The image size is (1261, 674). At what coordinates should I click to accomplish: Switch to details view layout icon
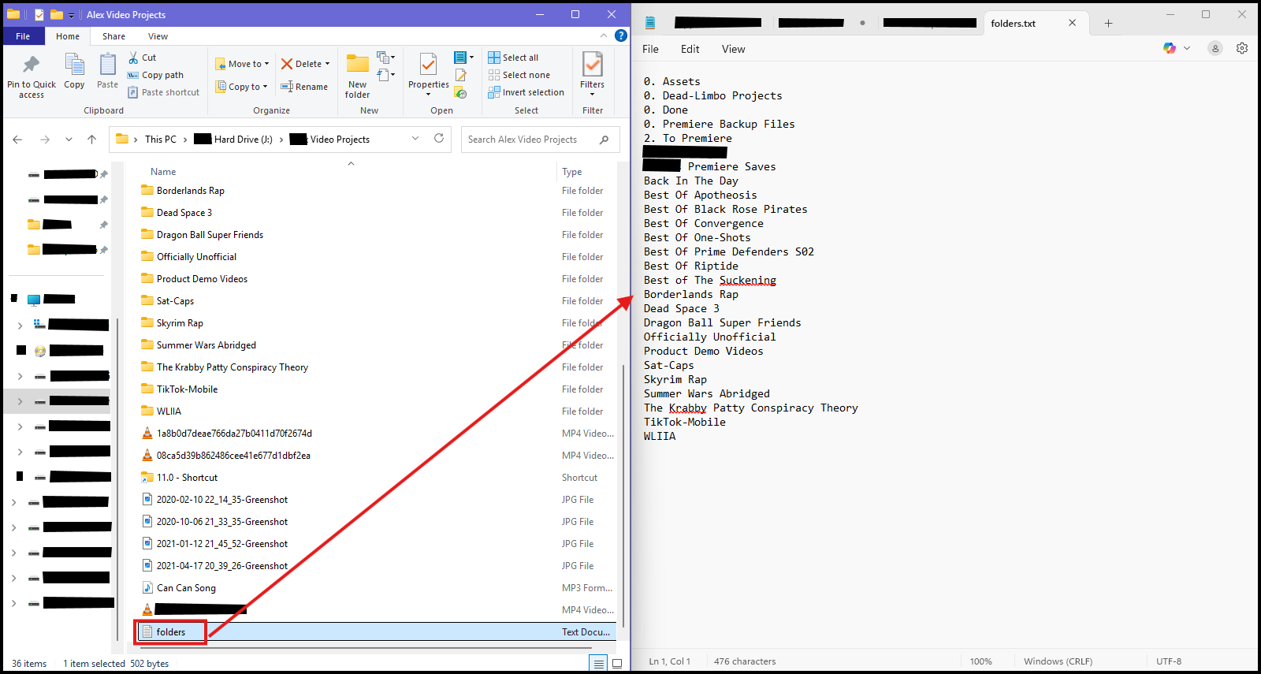coord(599,664)
